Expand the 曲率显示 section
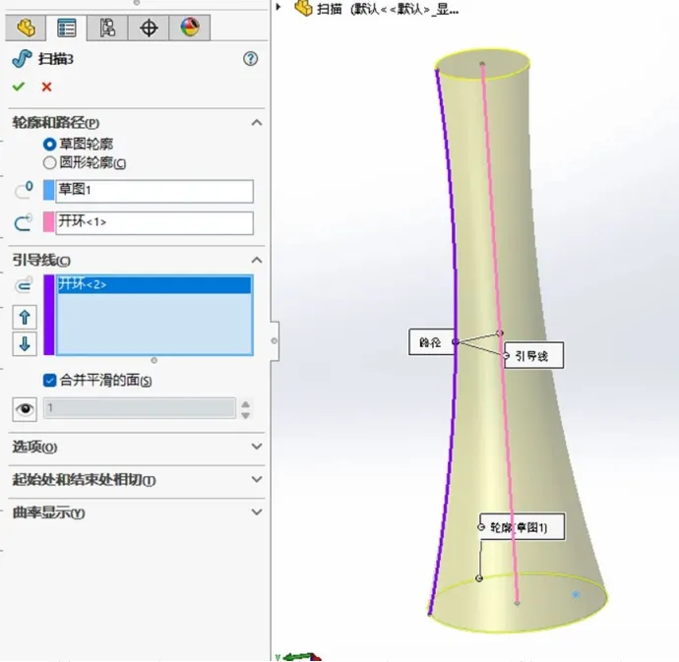Image resolution: width=679 pixels, height=662 pixels. click(x=257, y=512)
